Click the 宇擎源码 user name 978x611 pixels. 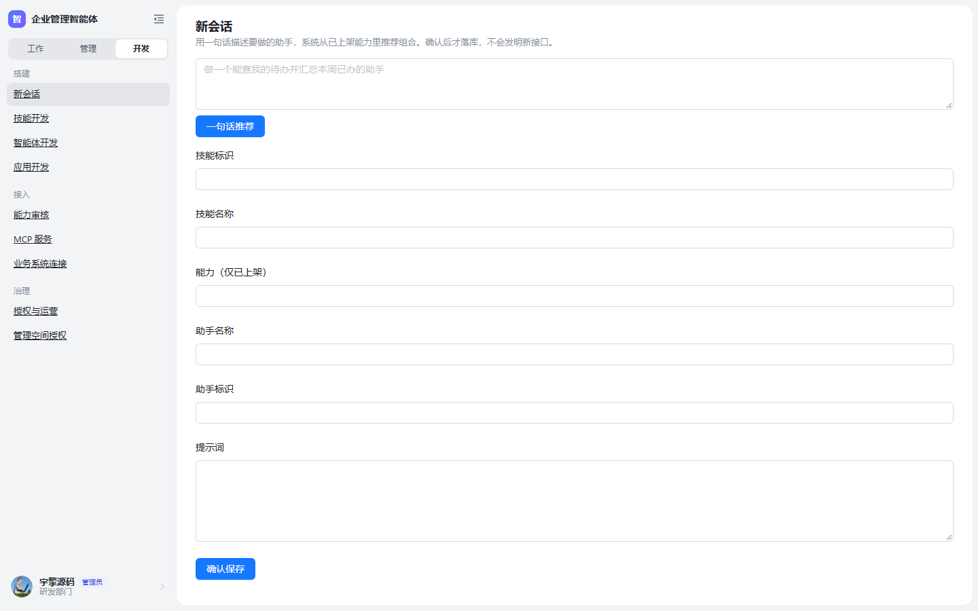[x=57, y=582]
